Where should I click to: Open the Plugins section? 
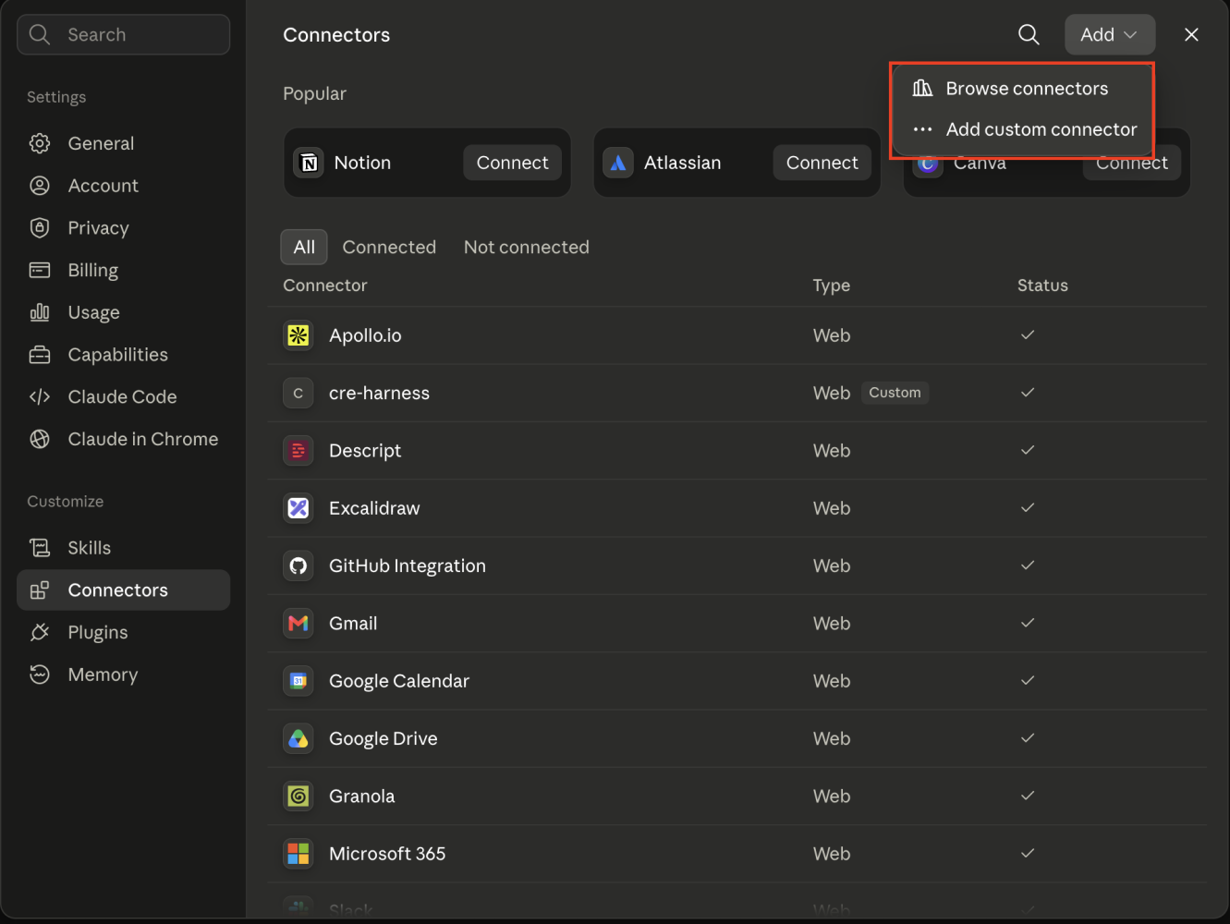[124, 633]
